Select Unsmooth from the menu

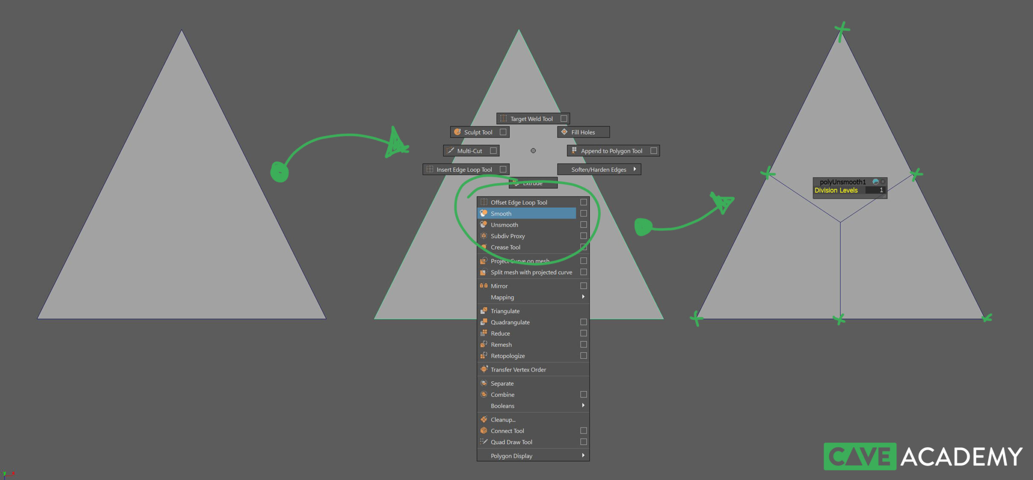[x=505, y=225]
